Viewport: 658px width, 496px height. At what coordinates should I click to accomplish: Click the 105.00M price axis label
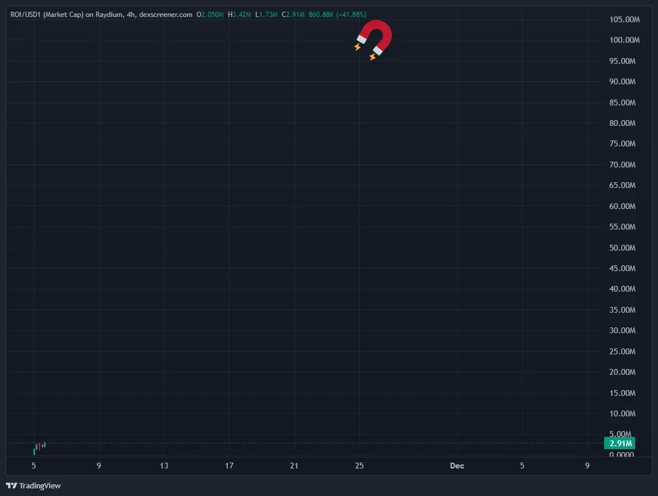click(625, 19)
